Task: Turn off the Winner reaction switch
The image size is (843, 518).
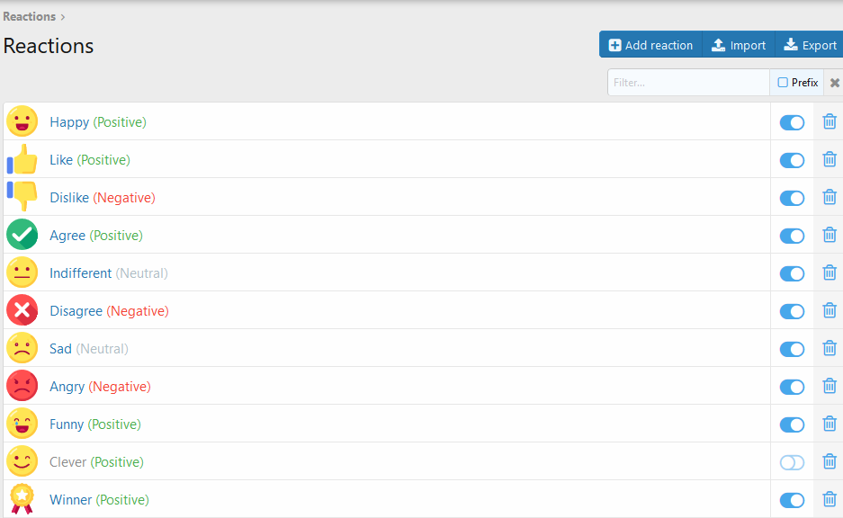Action: point(792,500)
